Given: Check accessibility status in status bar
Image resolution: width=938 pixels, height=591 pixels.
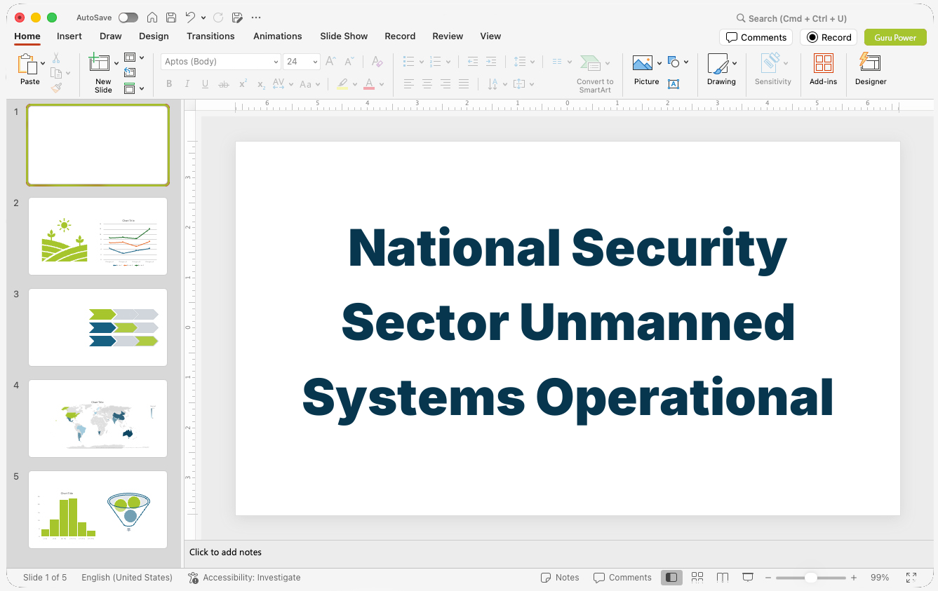Looking at the screenshot, I should pyautogui.click(x=244, y=578).
